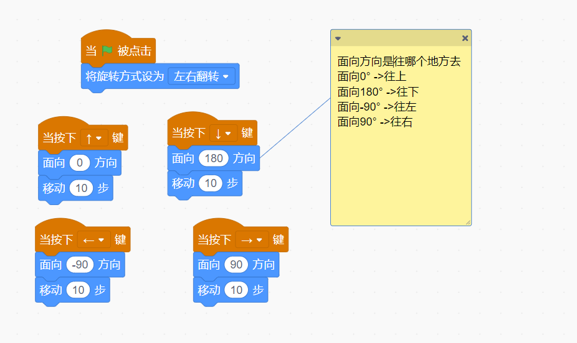Edit steps value under 面向 180 block
This screenshot has width=577, height=343.
(x=211, y=183)
